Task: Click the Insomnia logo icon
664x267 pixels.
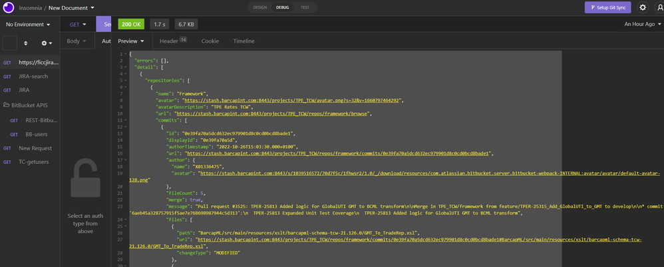Action: pyautogui.click(x=8, y=8)
